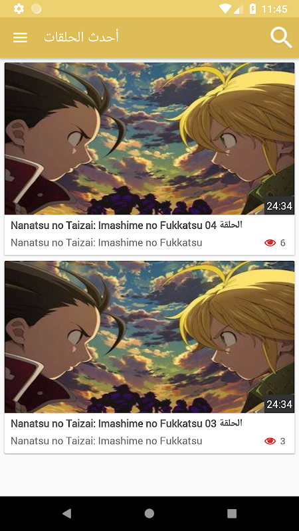Click the red eye views icon on episode 03
299x531 pixels.
[x=270, y=441]
